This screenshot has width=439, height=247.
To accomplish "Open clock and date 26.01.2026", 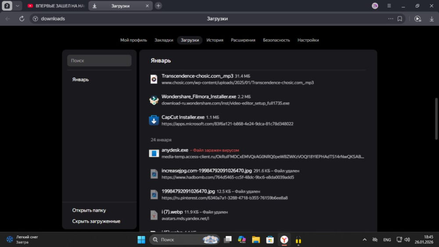I will [424, 240].
